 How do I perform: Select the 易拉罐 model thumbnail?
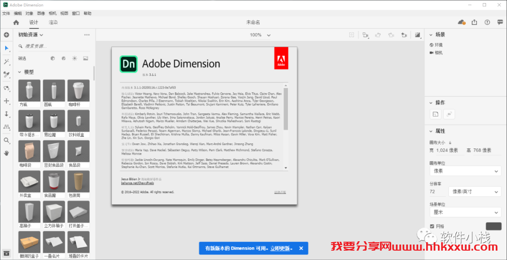54,121
